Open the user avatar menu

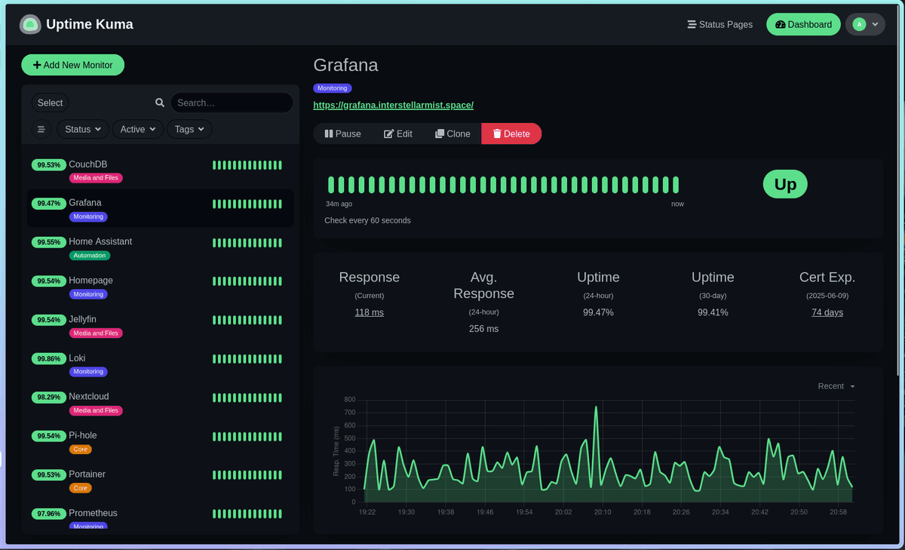point(864,24)
